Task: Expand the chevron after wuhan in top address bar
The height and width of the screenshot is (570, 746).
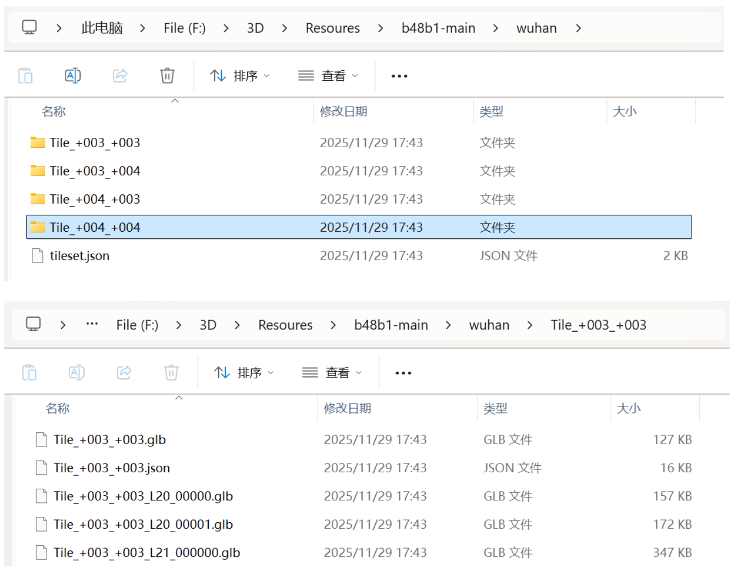Action: (578, 28)
